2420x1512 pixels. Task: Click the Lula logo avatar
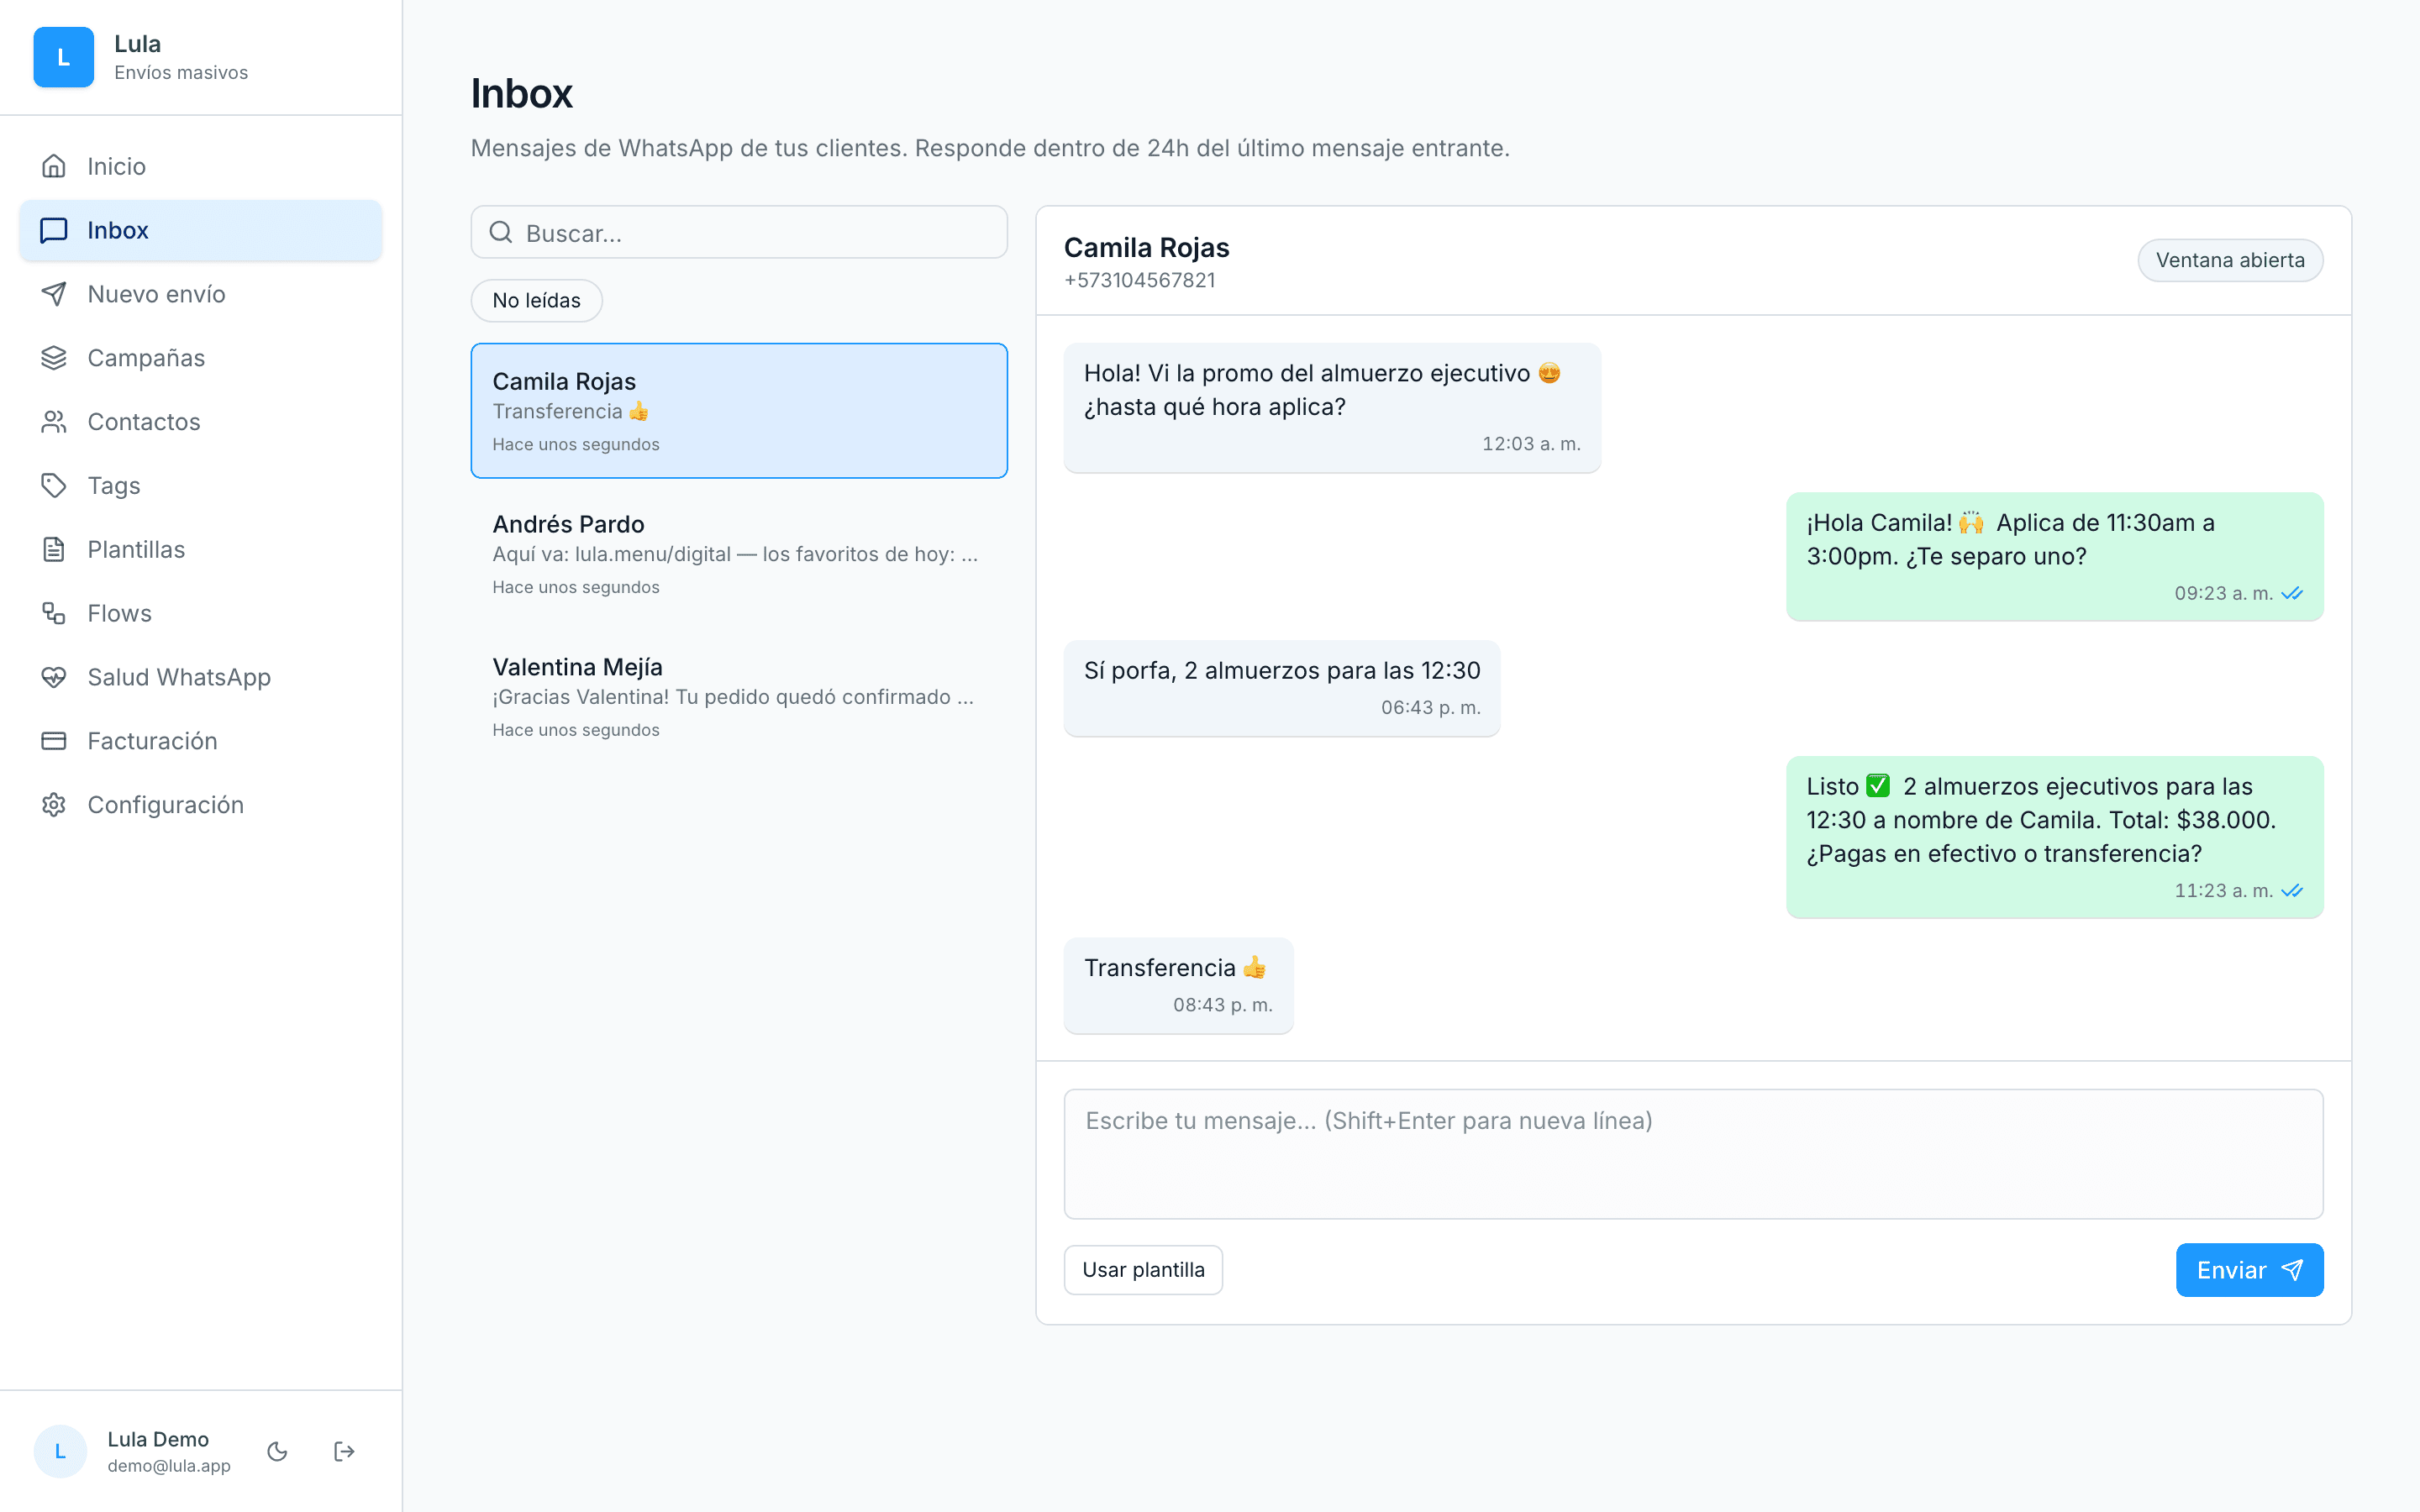pos(63,57)
